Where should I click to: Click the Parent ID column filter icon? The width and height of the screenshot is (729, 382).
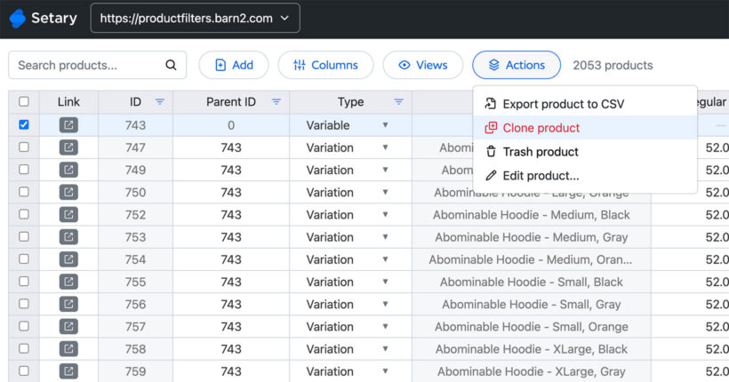pos(276,102)
